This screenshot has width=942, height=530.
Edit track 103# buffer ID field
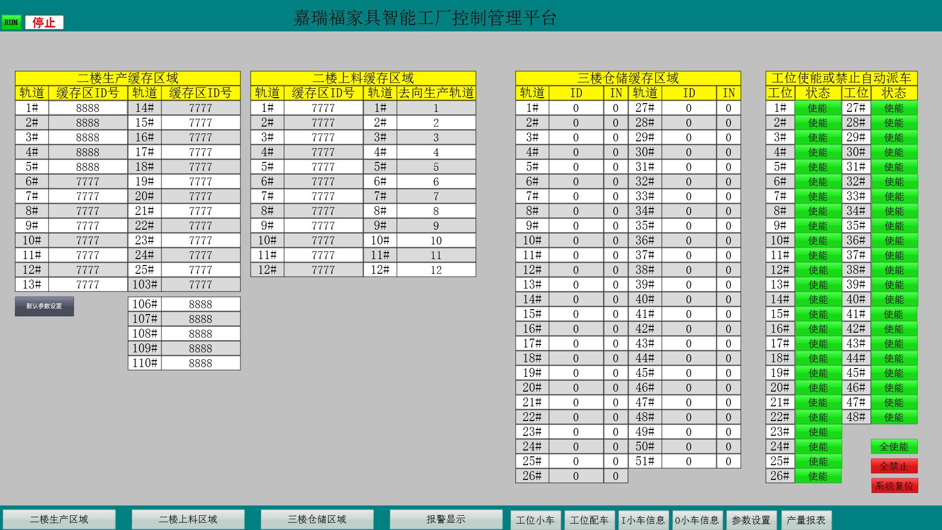pyautogui.click(x=201, y=285)
